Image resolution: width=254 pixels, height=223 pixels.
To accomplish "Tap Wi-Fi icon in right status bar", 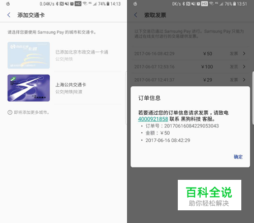I will click(211, 4).
